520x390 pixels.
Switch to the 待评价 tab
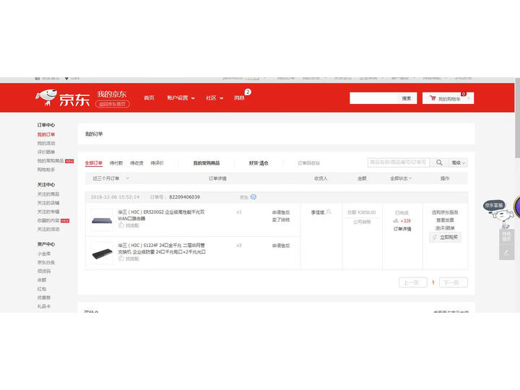click(157, 162)
